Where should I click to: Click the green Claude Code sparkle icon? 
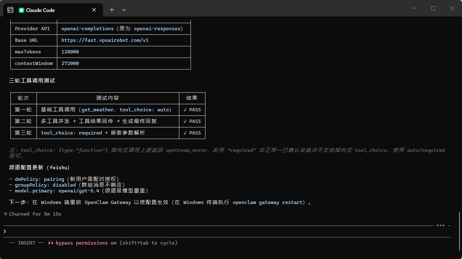21,10
